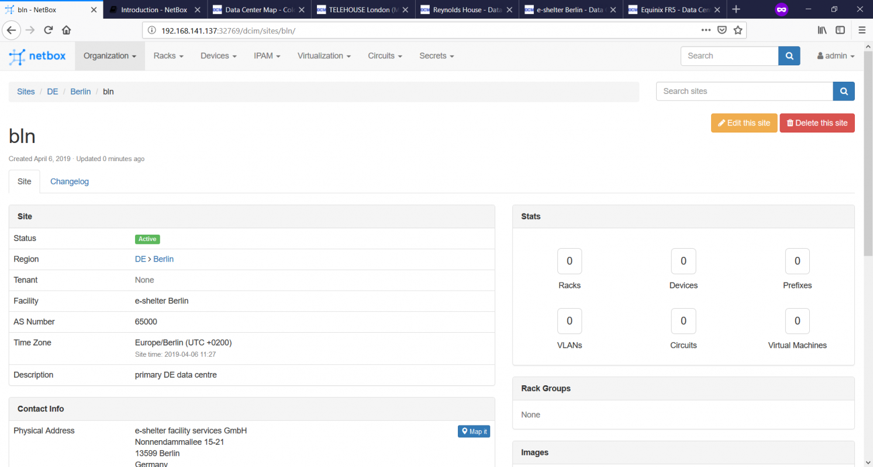
Task: Open the browser home page
Action: (x=66, y=30)
